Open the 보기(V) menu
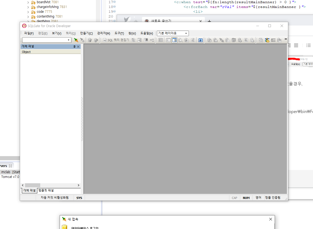The height and width of the screenshot is (229, 313). coord(57,33)
